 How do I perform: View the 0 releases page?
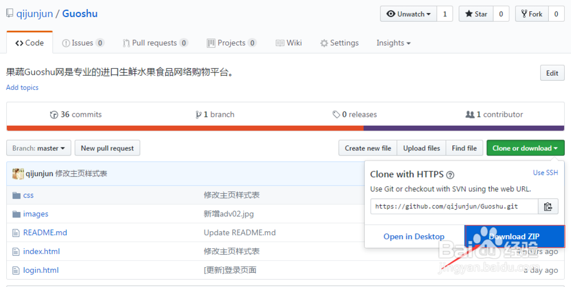click(x=355, y=114)
